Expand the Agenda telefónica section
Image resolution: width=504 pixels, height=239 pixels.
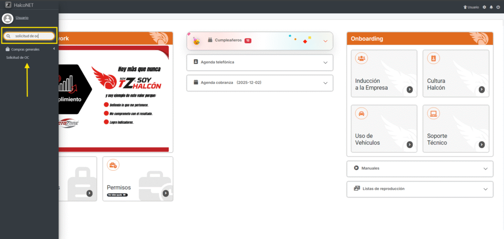pos(325,62)
